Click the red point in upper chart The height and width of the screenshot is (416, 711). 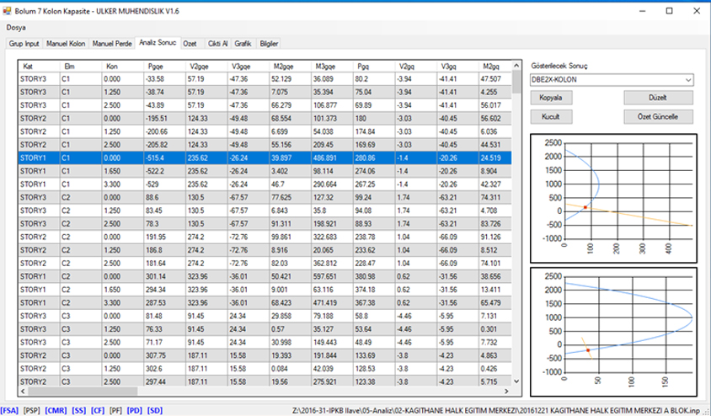coord(585,207)
